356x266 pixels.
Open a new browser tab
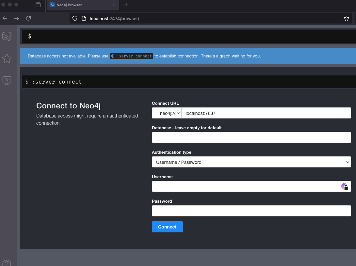pyautogui.click(x=126, y=5)
